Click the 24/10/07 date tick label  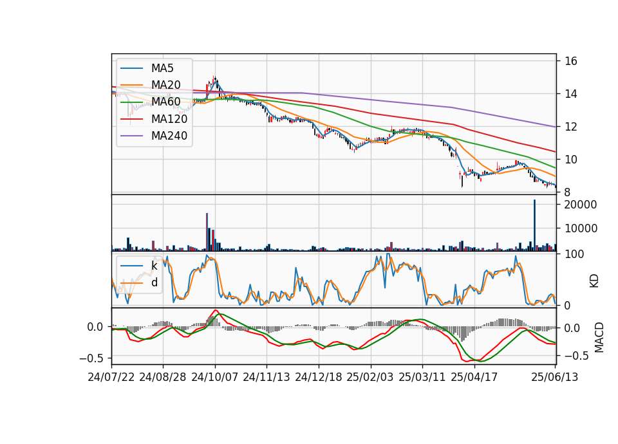point(215,377)
